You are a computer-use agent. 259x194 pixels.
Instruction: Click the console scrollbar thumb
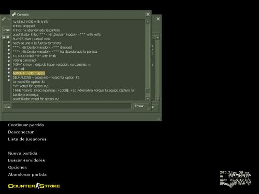click(x=147, y=91)
